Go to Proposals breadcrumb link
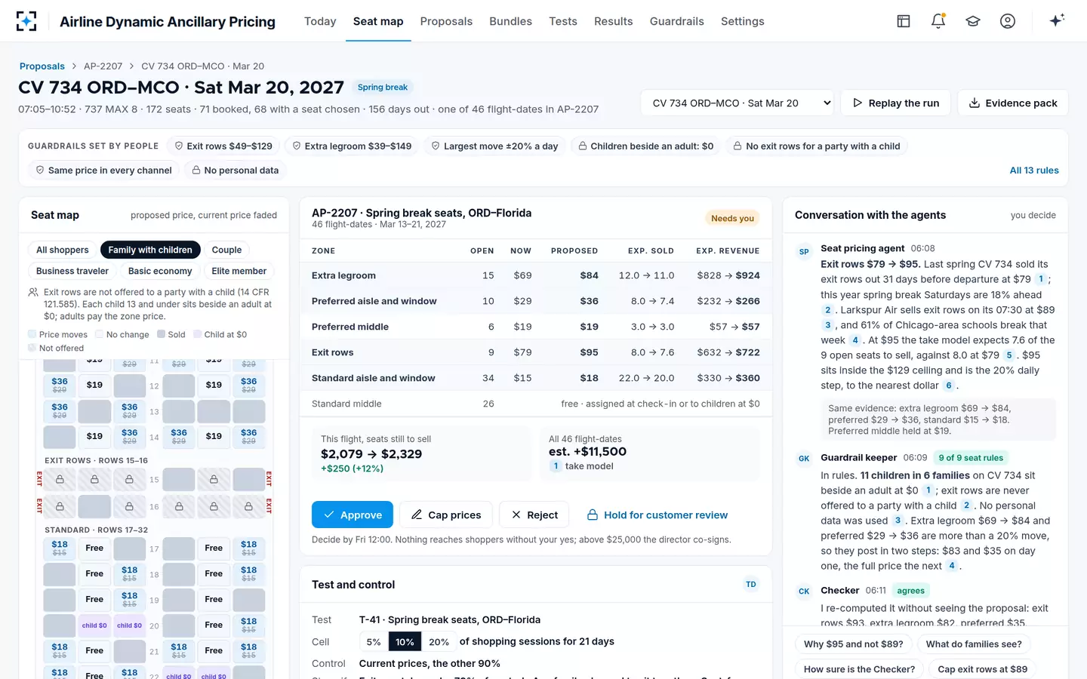Image resolution: width=1087 pixels, height=679 pixels. tap(42, 66)
